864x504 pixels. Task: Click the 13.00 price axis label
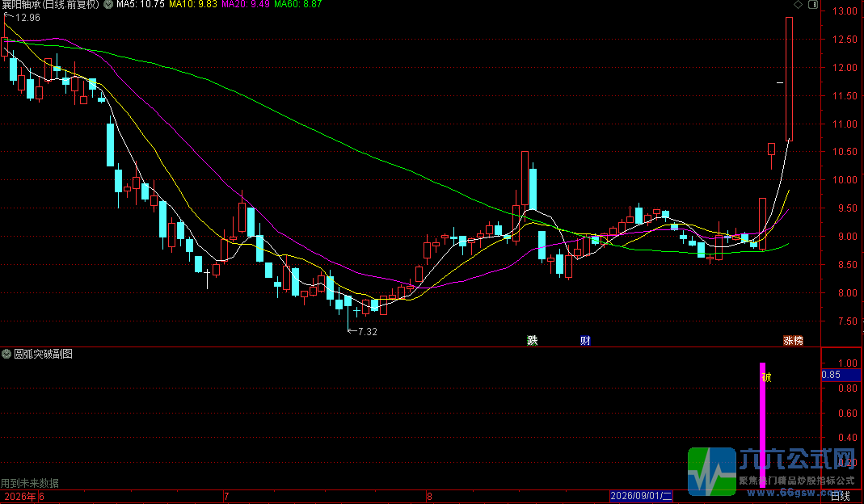845,11
